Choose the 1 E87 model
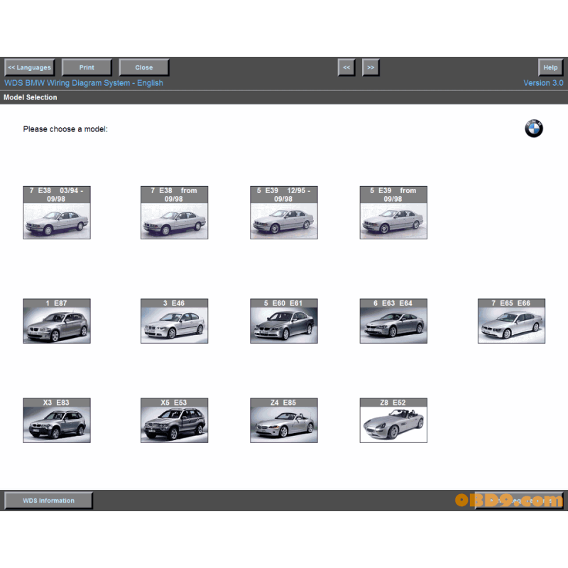568x568 pixels. (x=57, y=321)
